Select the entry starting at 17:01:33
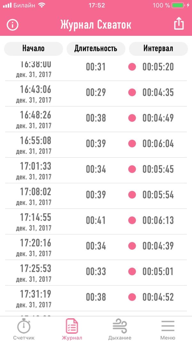 pos(96,170)
